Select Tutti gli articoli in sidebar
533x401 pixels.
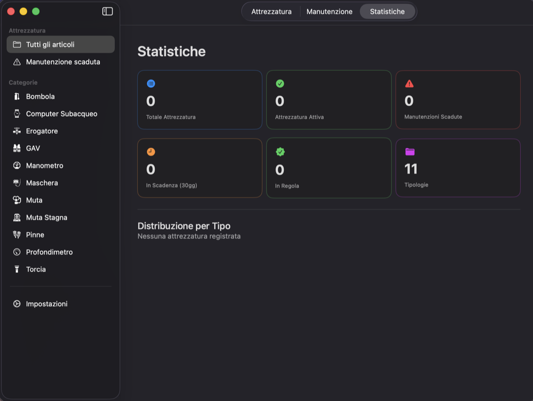pos(61,45)
